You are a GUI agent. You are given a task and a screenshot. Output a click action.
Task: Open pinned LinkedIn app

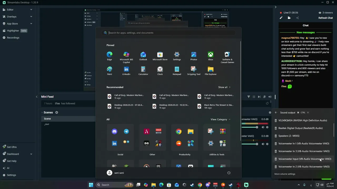(126, 71)
